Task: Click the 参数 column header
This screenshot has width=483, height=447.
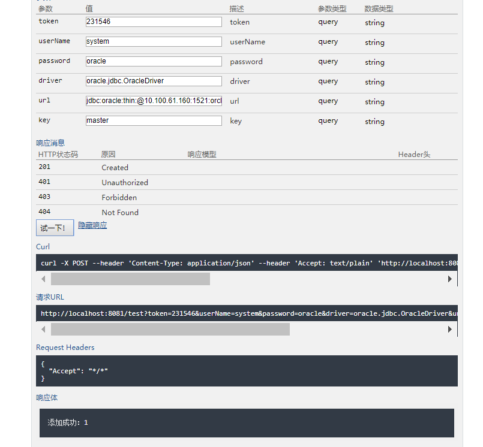Action: point(46,8)
